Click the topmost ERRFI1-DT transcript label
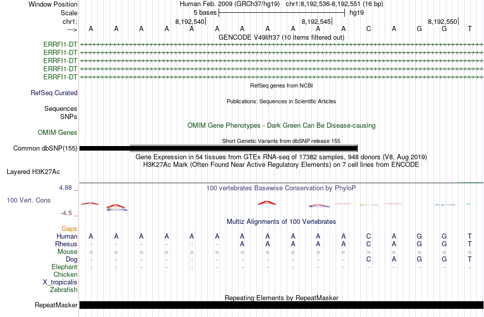Screen dimensions: 484x317 click(x=60, y=44)
